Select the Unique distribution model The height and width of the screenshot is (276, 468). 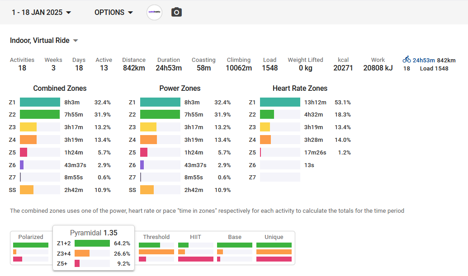(274, 237)
